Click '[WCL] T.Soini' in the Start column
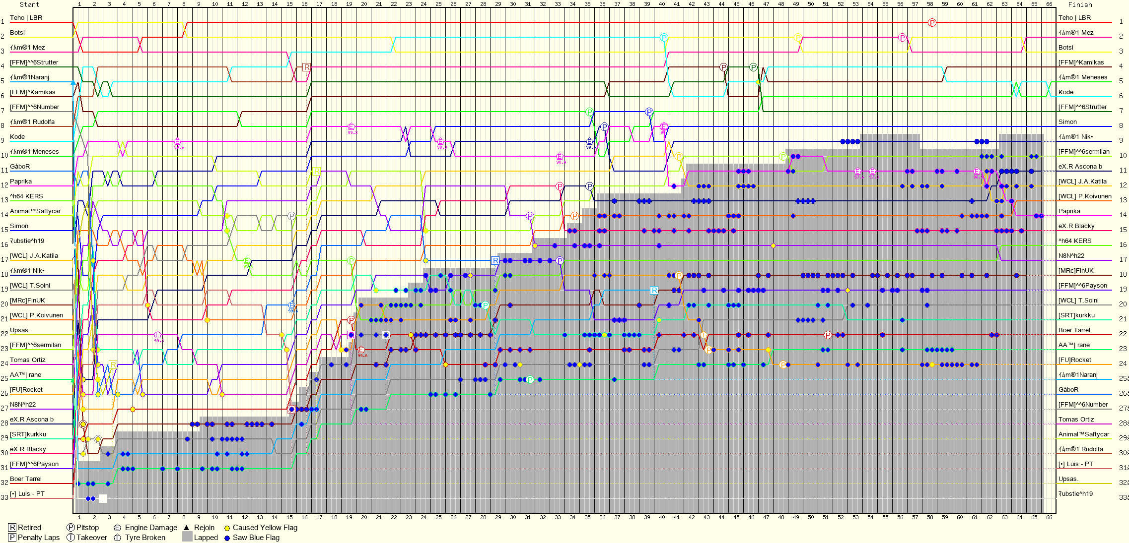The width and height of the screenshot is (1129, 543). click(30, 286)
